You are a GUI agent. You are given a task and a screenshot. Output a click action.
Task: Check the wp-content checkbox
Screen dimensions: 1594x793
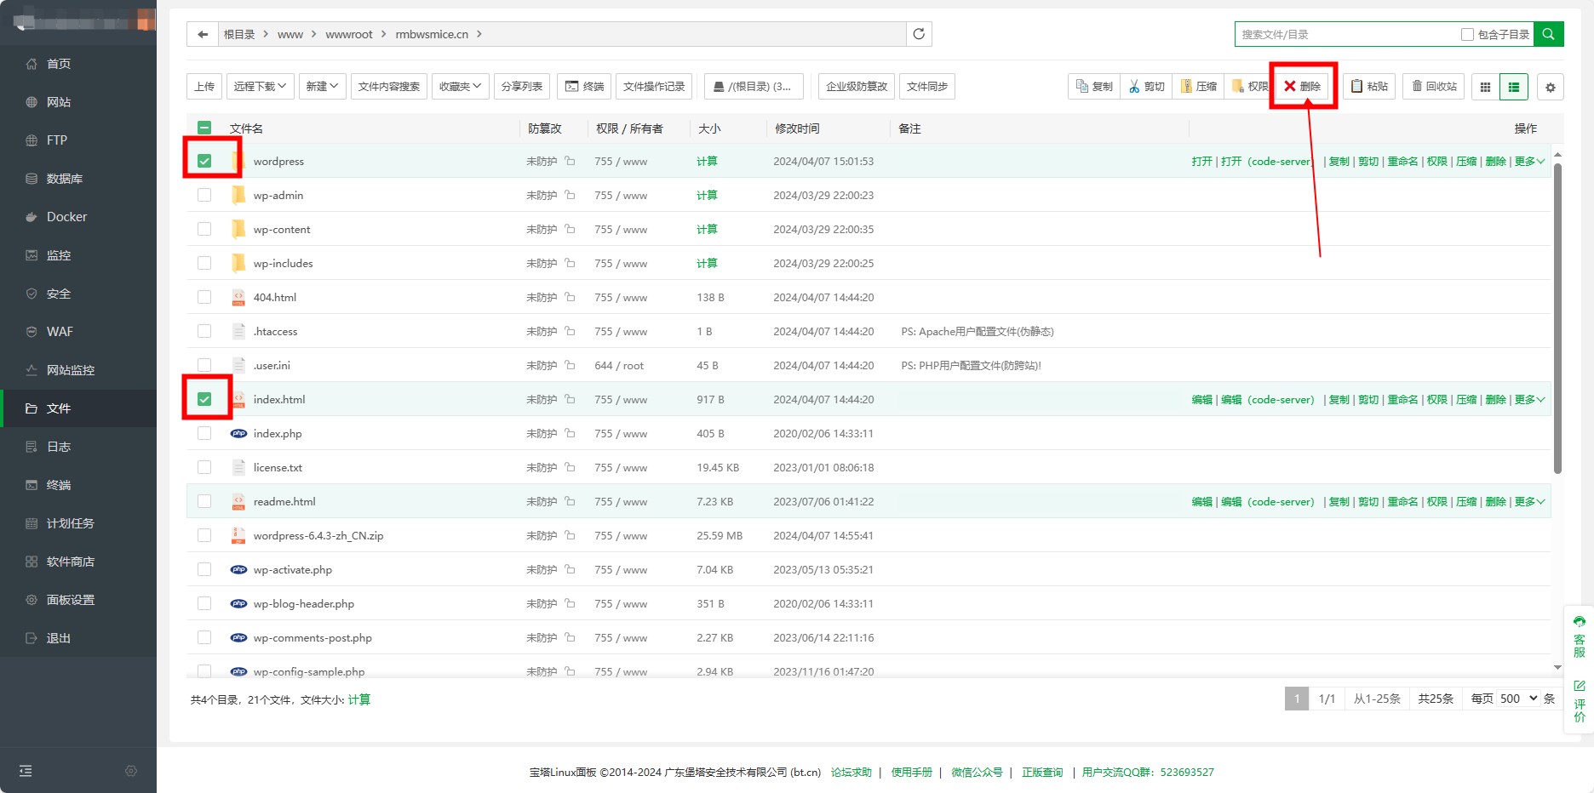[x=204, y=229]
